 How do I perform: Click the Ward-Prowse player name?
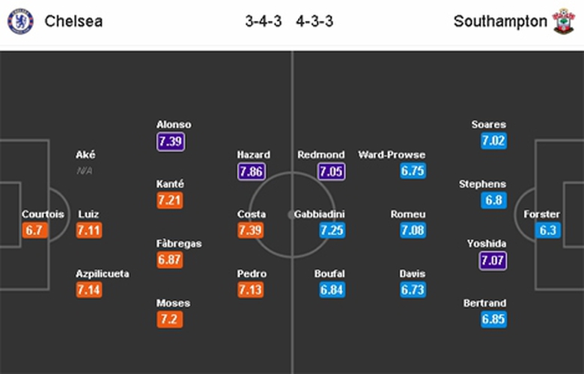coord(392,154)
